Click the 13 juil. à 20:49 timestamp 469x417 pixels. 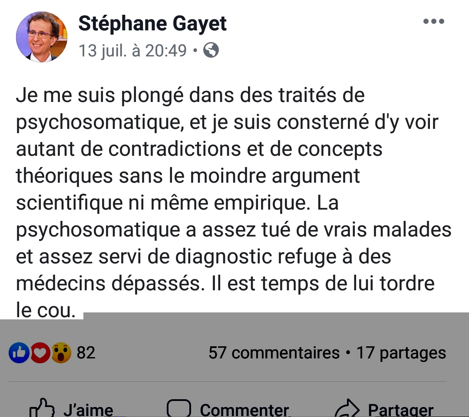coord(132,50)
